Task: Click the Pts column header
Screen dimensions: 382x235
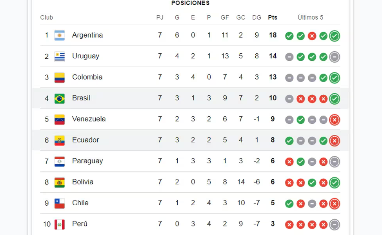Action: pyautogui.click(x=273, y=18)
